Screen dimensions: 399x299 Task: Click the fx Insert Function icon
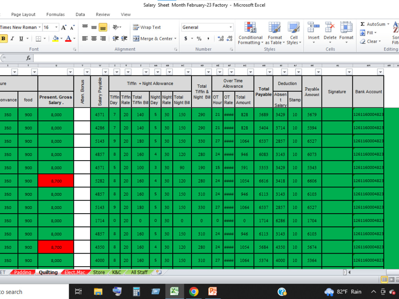pos(28,58)
